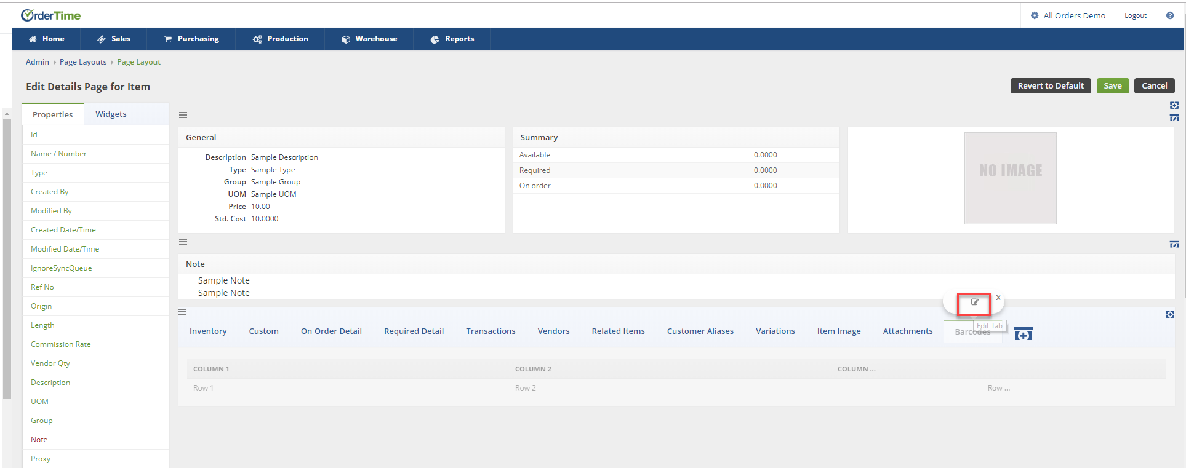Viewport: 1186px width, 468px height.
Task: Click the Production gears icon in navigation
Action: coord(257,39)
